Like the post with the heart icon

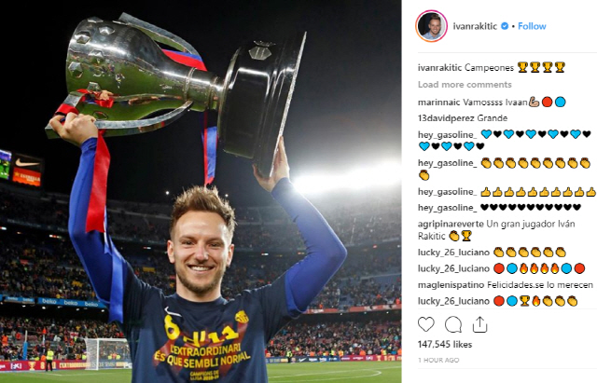(426, 324)
